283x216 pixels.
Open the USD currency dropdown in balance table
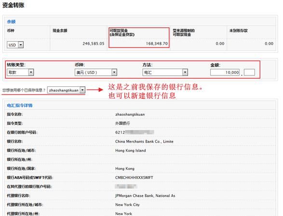(x=15, y=45)
